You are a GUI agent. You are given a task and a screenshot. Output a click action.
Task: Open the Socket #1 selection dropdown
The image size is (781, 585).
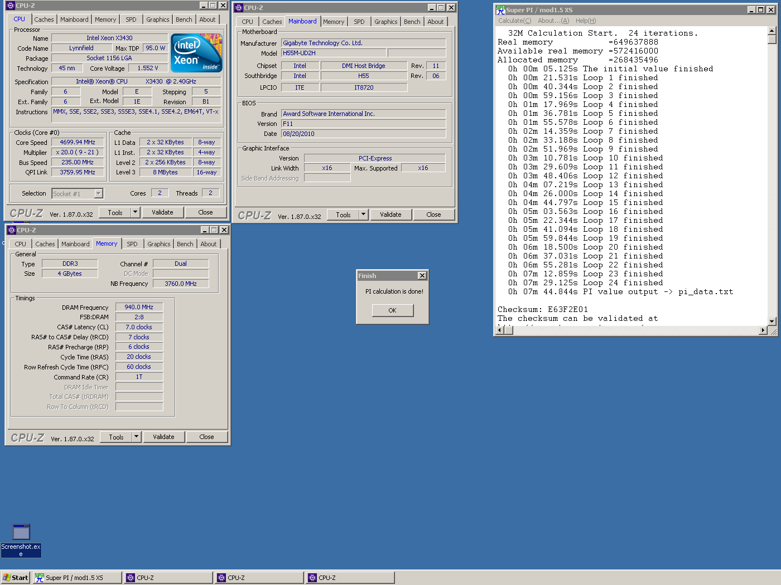click(x=99, y=194)
